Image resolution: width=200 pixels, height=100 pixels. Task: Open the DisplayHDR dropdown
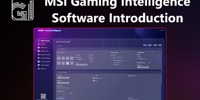coord(63,88)
